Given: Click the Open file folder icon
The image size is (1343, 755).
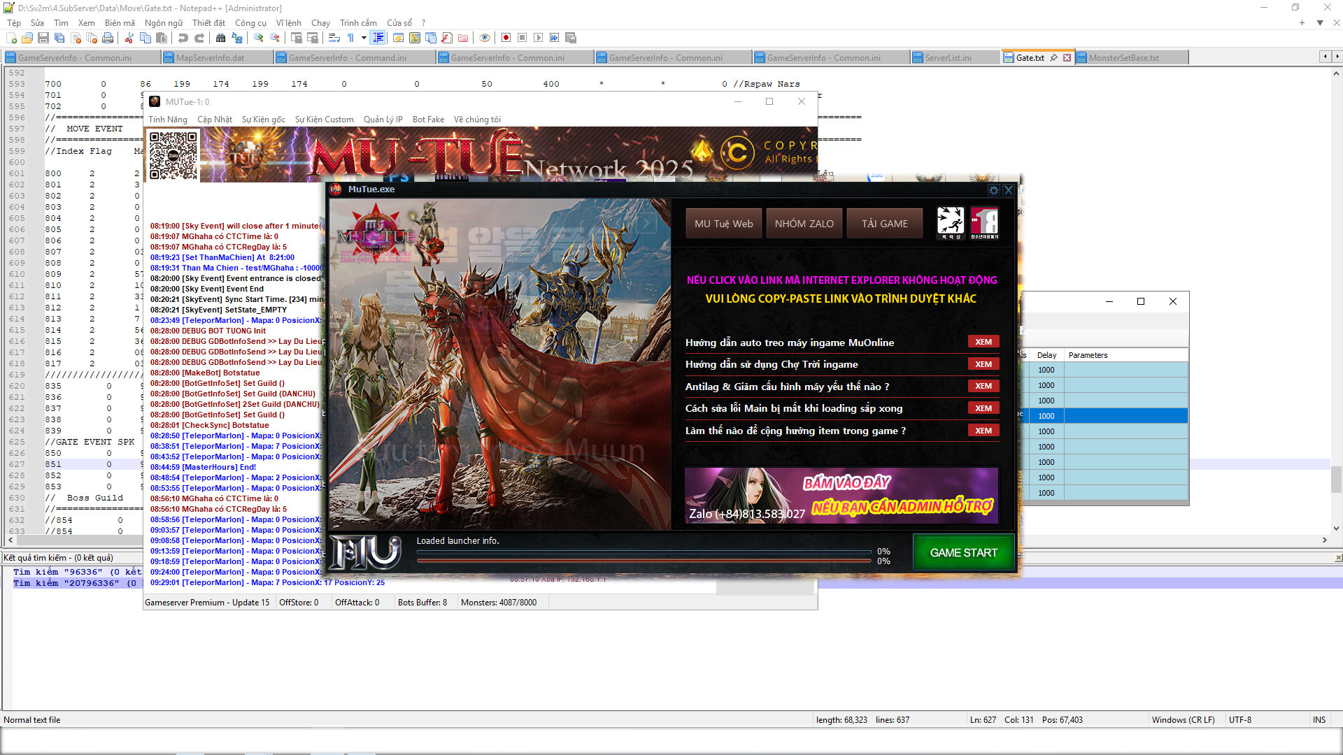Looking at the screenshot, I should [27, 38].
